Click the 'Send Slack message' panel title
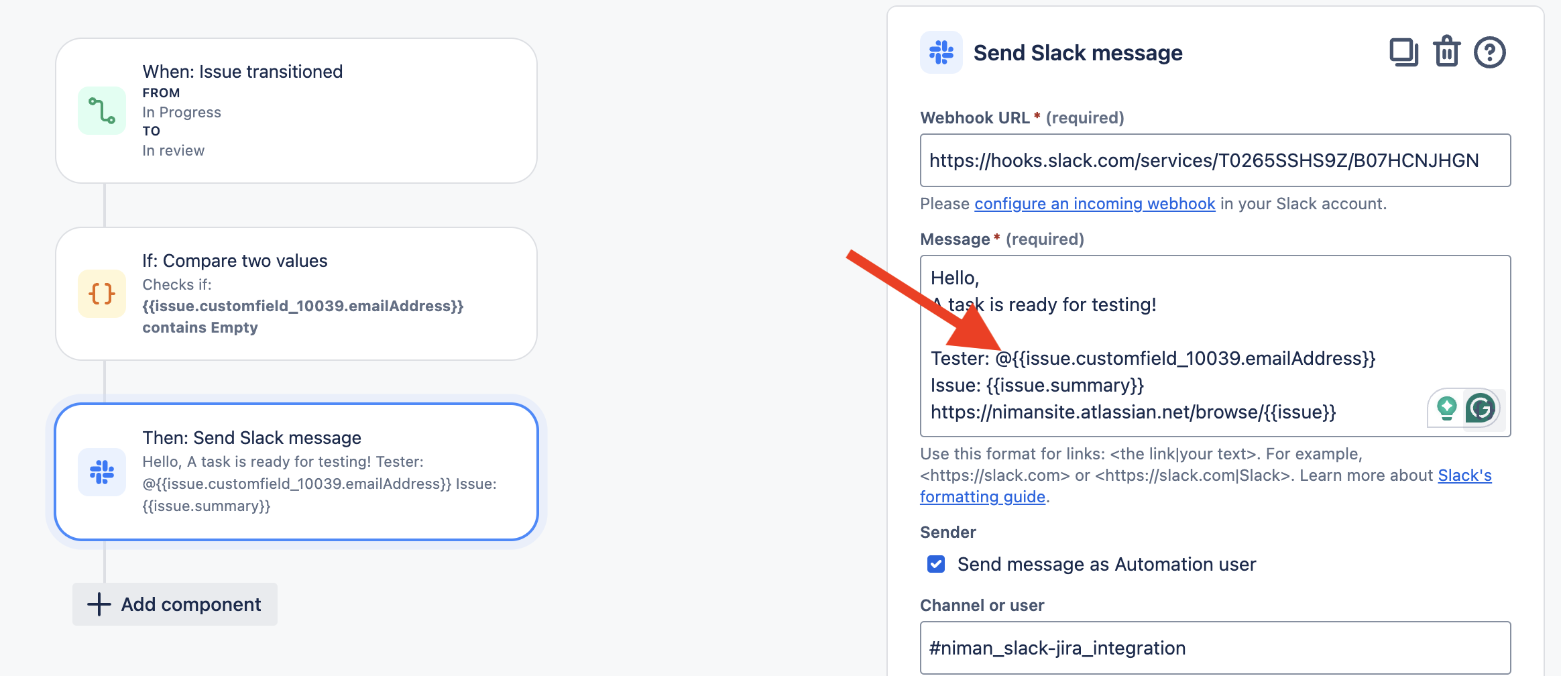The width and height of the screenshot is (1561, 676). pyautogui.click(x=1078, y=52)
